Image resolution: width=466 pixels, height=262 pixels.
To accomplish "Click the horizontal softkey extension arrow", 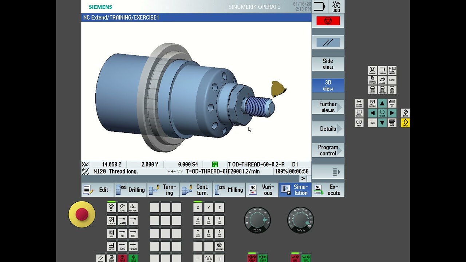I will pyautogui.click(x=303, y=179).
